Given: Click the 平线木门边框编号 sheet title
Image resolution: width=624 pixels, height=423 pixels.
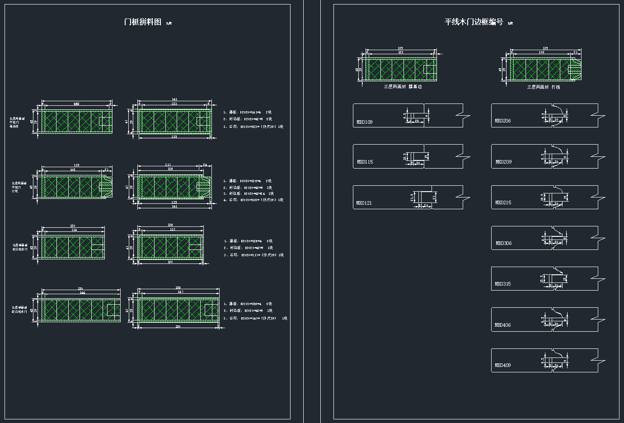Looking at the screenshot, I should tap(474, 22).
